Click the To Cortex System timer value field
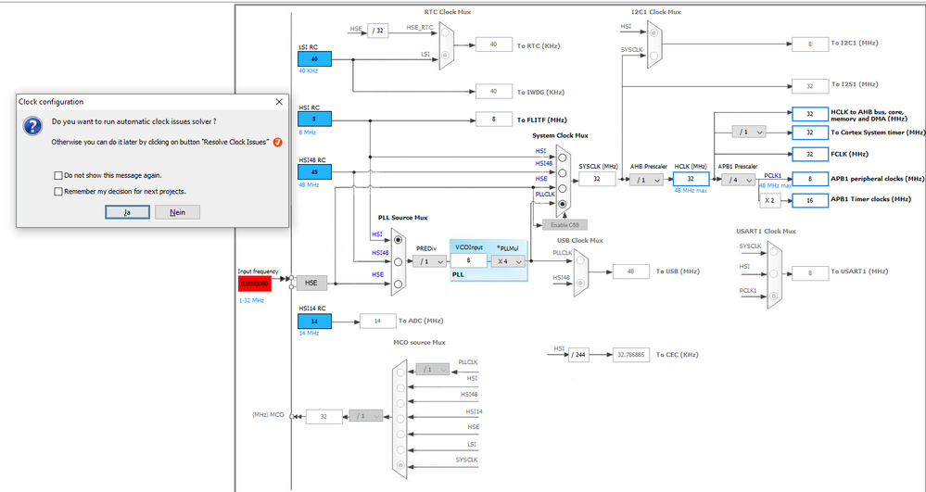Screen dimensions: 926x492 810,132
